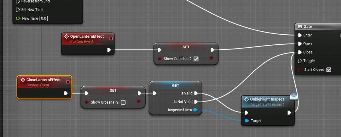Click the Unhighlight Inspect Target input pin
Image resolution: width=341 pixels, height=137 pixels.
pyautogui.click(x=246, y=121)
